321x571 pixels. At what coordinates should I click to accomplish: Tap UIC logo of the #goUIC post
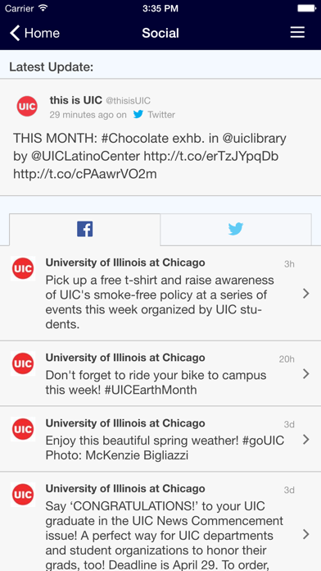pyautogui.click(x=23, y=429)
